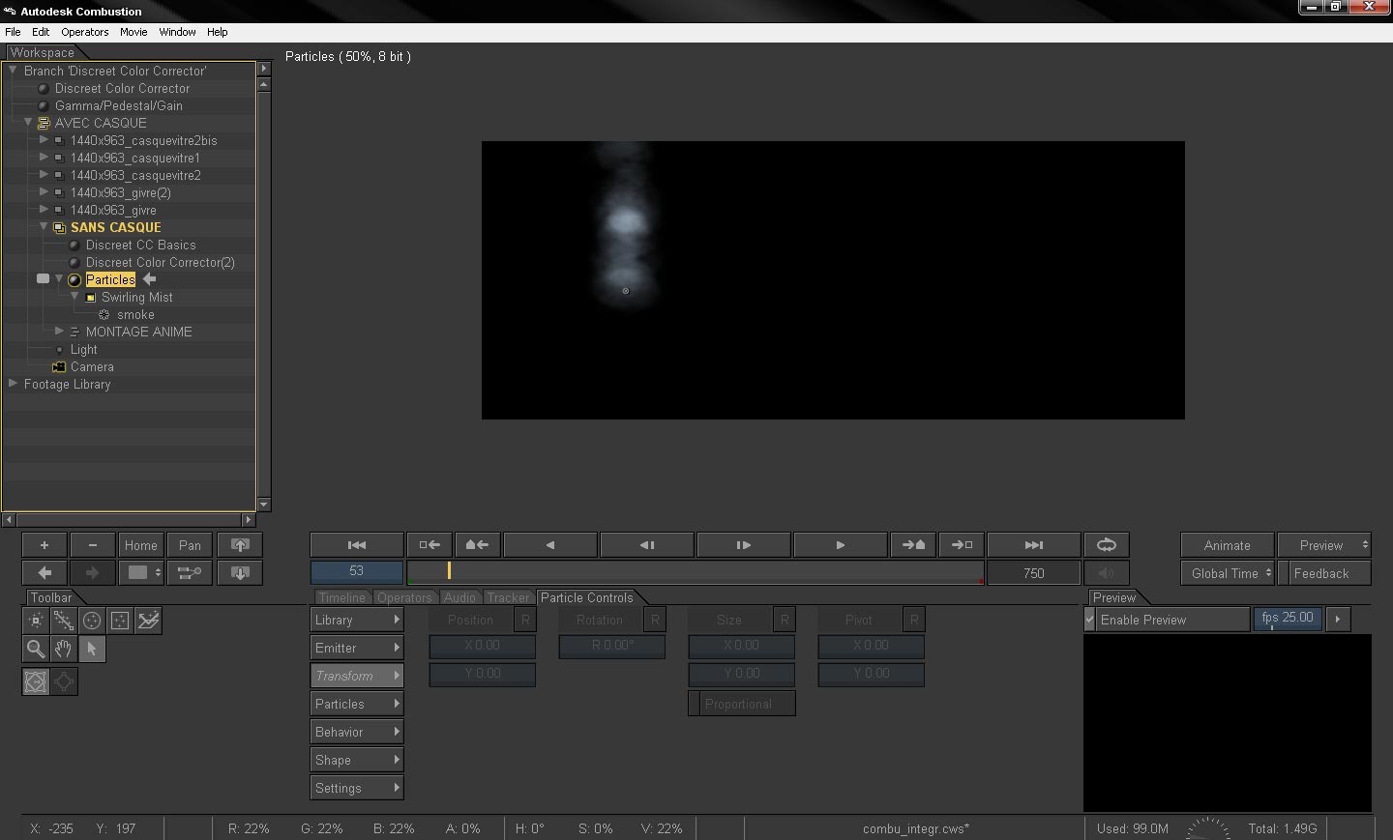This screenshot has width=1393, height=840.
Task: Expand the 1440x963_givre(2) layer
Action: (44, 192)
